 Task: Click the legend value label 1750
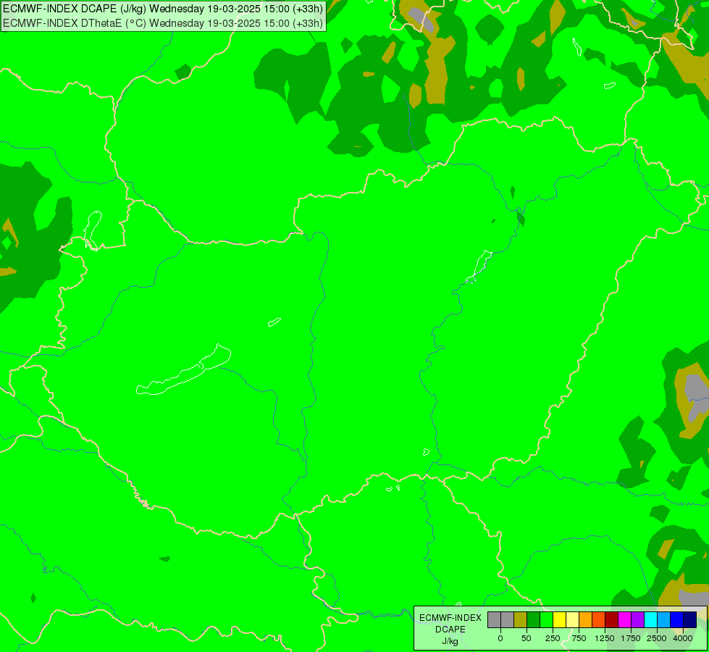631,638
